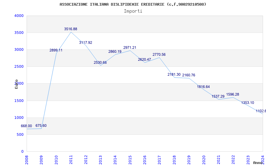266x166 pixels.
Task: Click the chart title with the association name
Action: (x=133, y=4)
